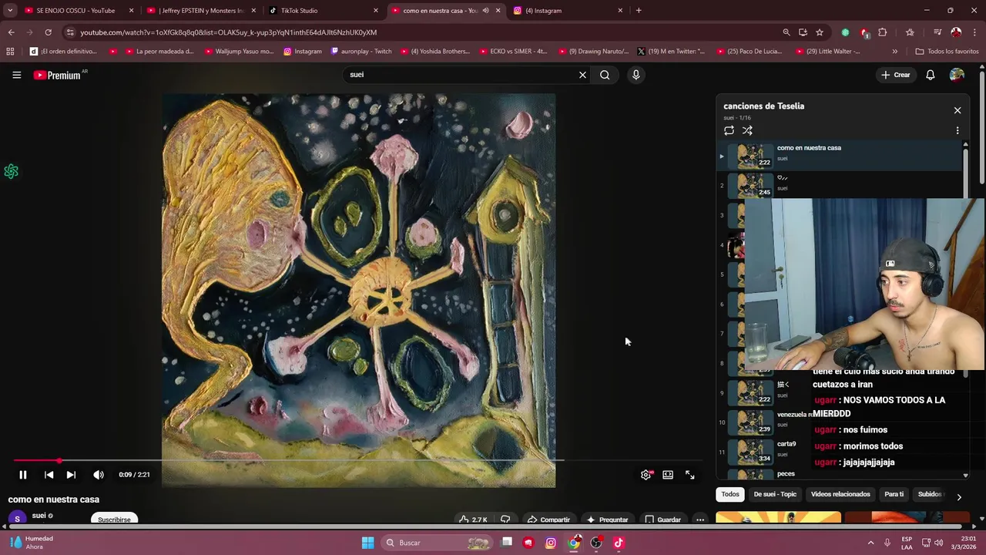
Task: Go to YouTube Premium home logo
Action: 57,75
